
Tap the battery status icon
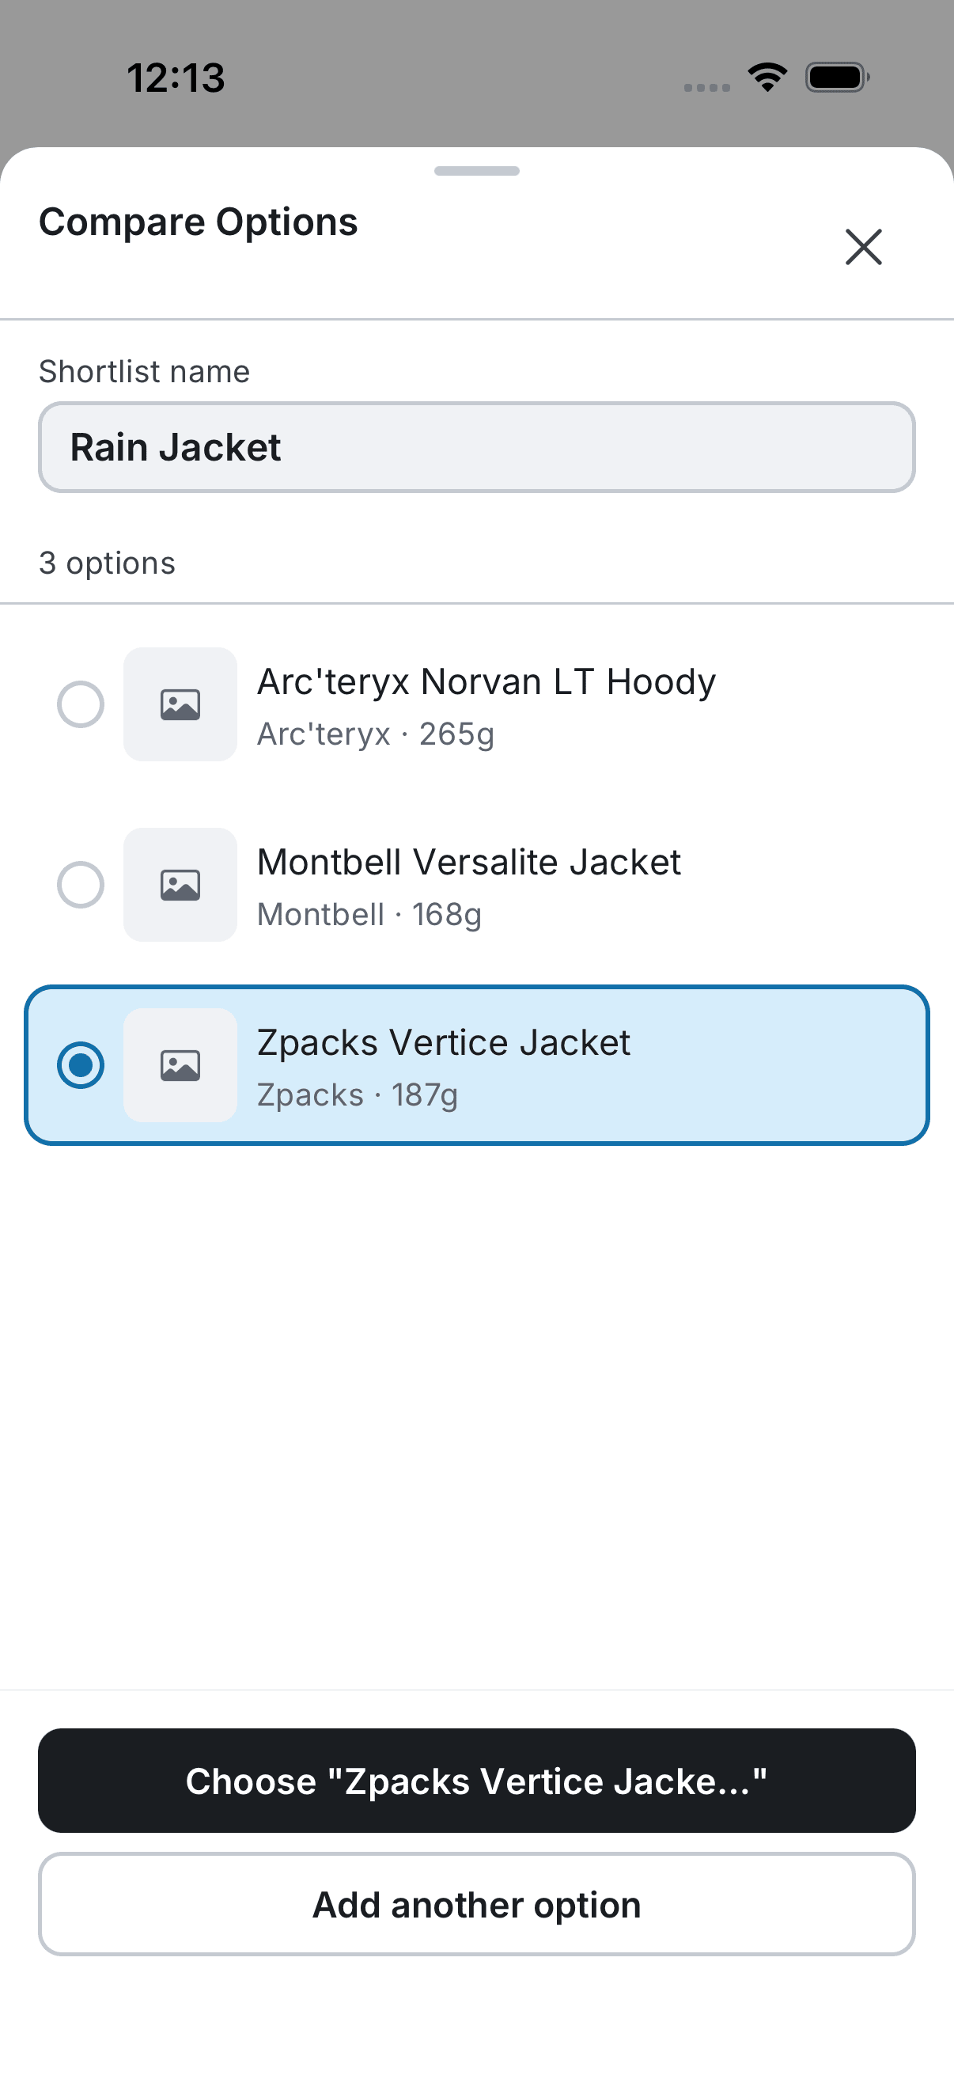[837, 78]
